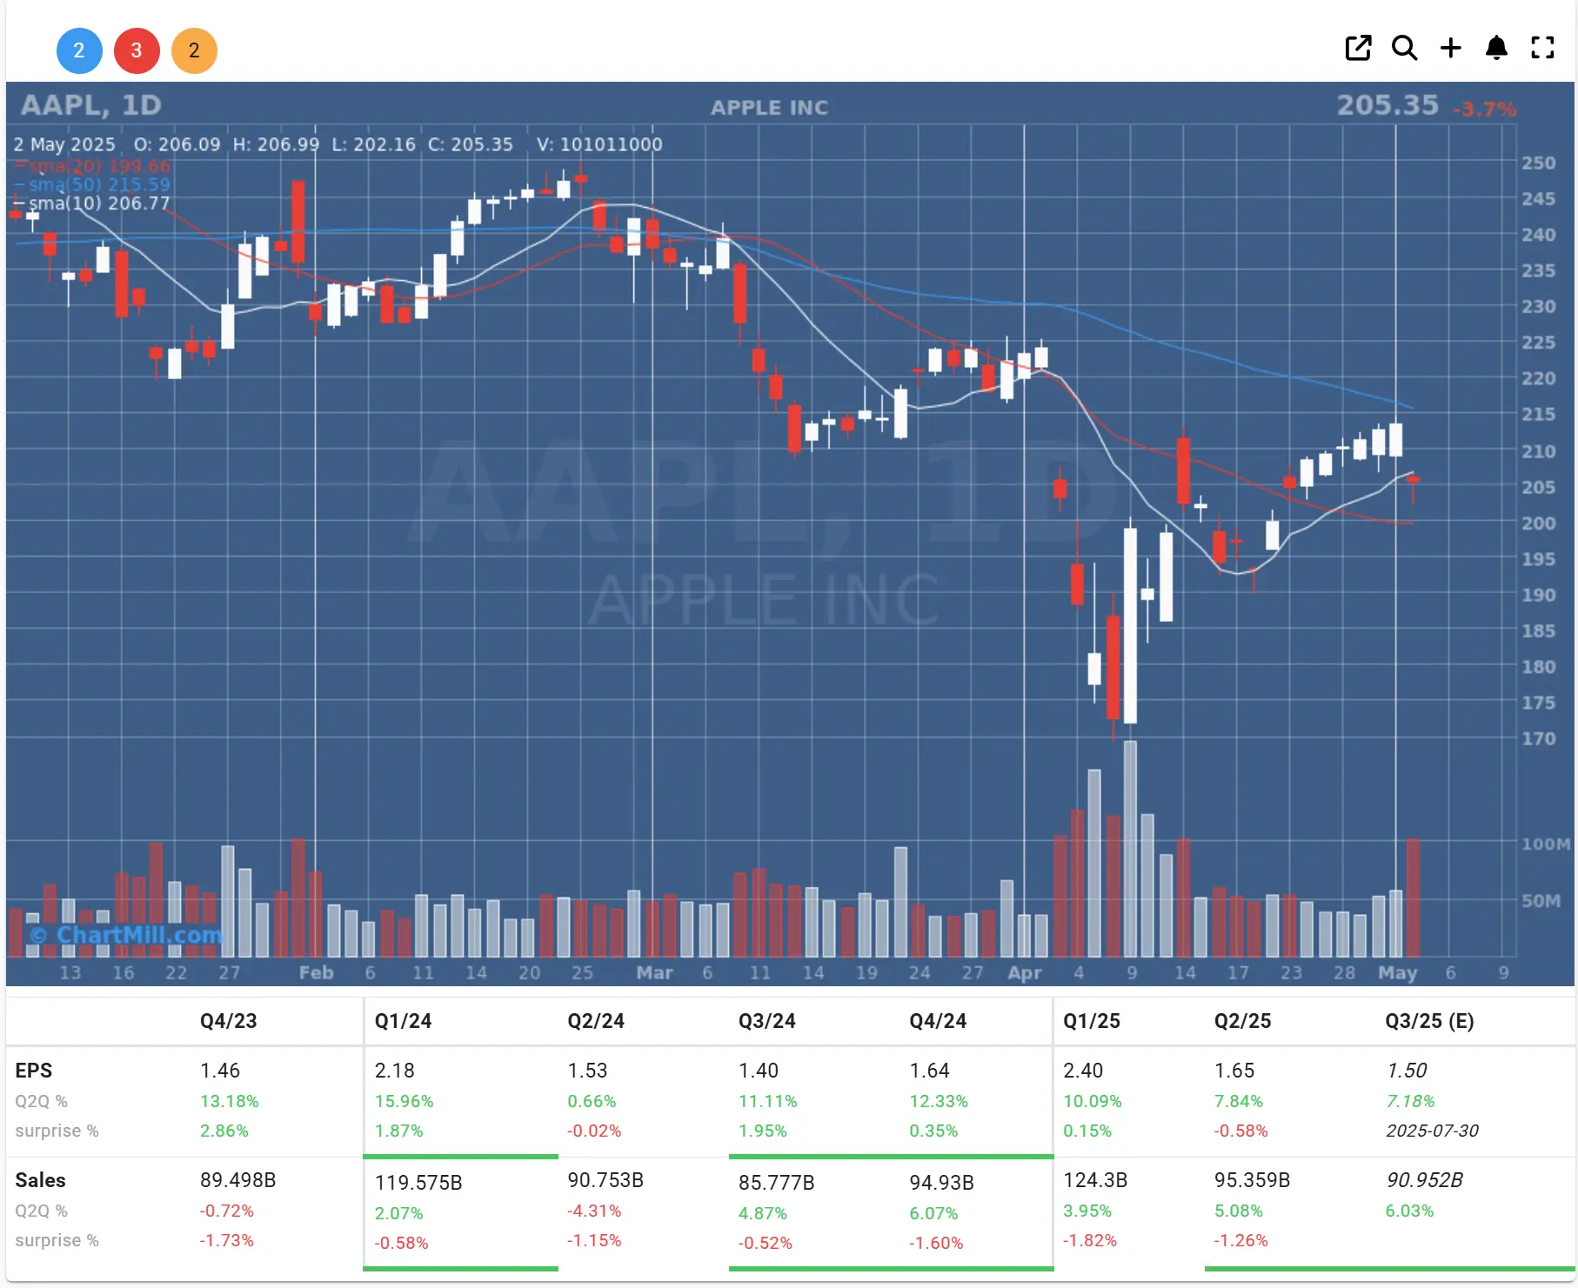Click the 2025-07-30 earnings date
The width and height of the screenshot is (1578, 1288).
(1432, 1131)
